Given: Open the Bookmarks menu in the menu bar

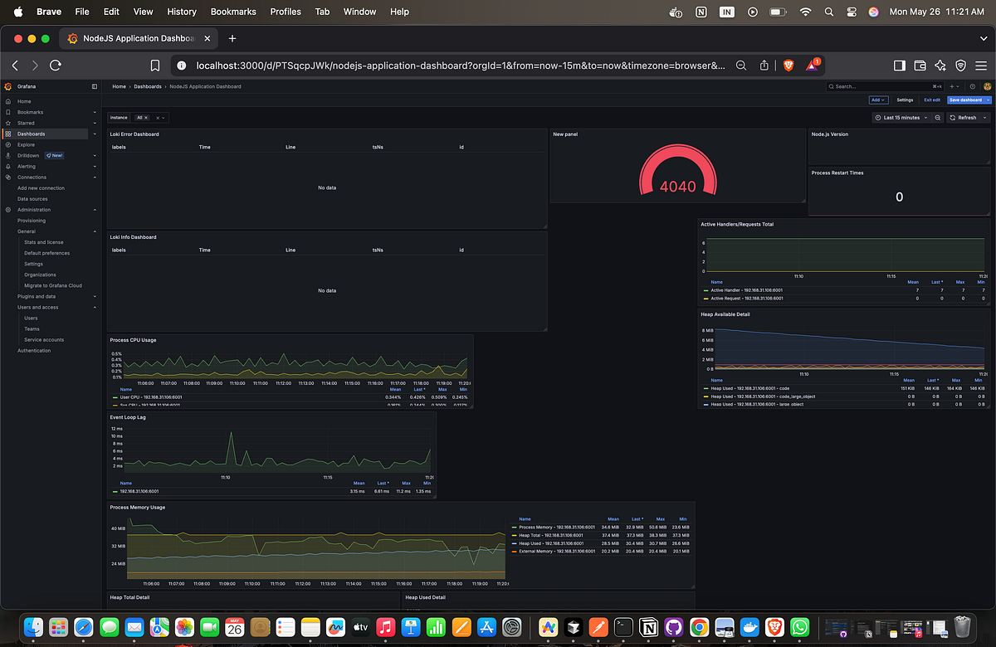Looking at the screenshot, I should click(x=232, y=12).
